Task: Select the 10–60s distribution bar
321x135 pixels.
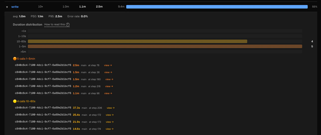Action: tap(138, 41)
